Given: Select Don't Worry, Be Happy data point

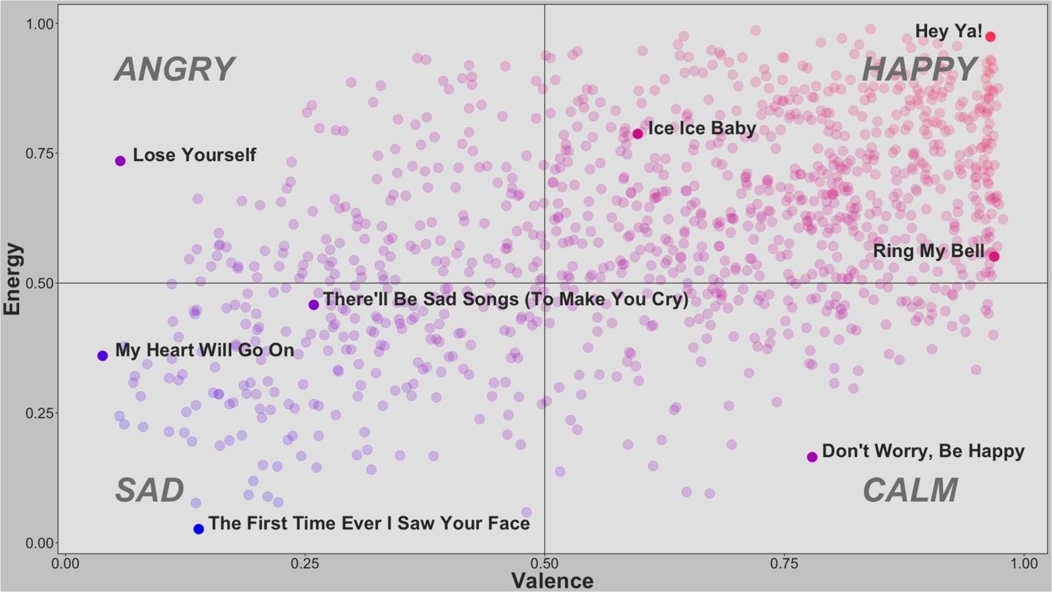Looking at the screenshot, I should coord(812,457).
